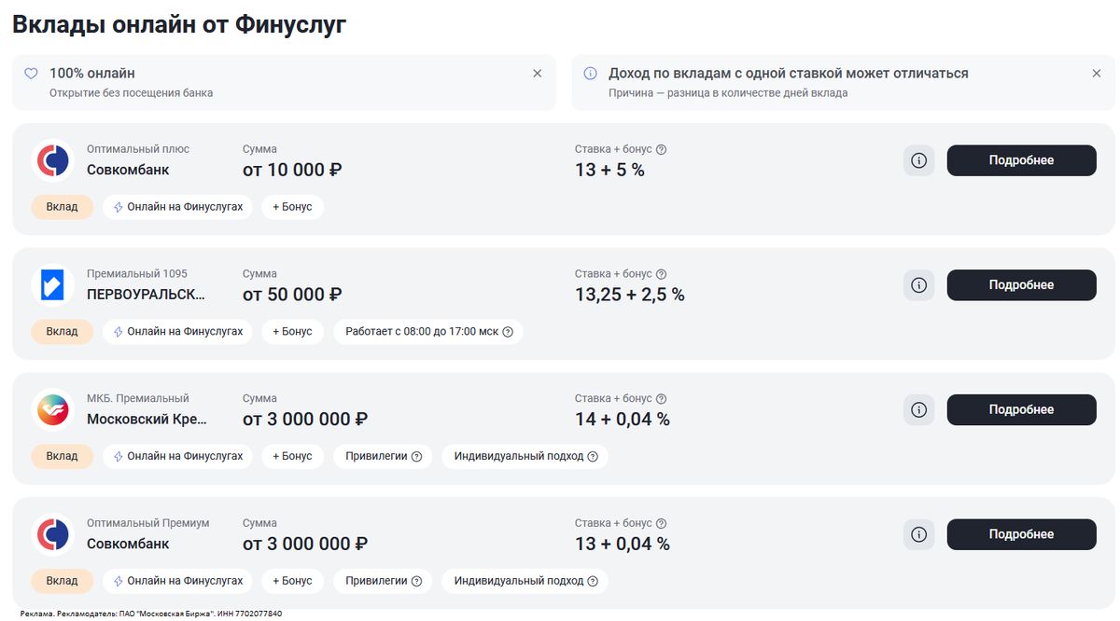
Task: Click the amount "от 10 000 ₽"
Action: 292,170
